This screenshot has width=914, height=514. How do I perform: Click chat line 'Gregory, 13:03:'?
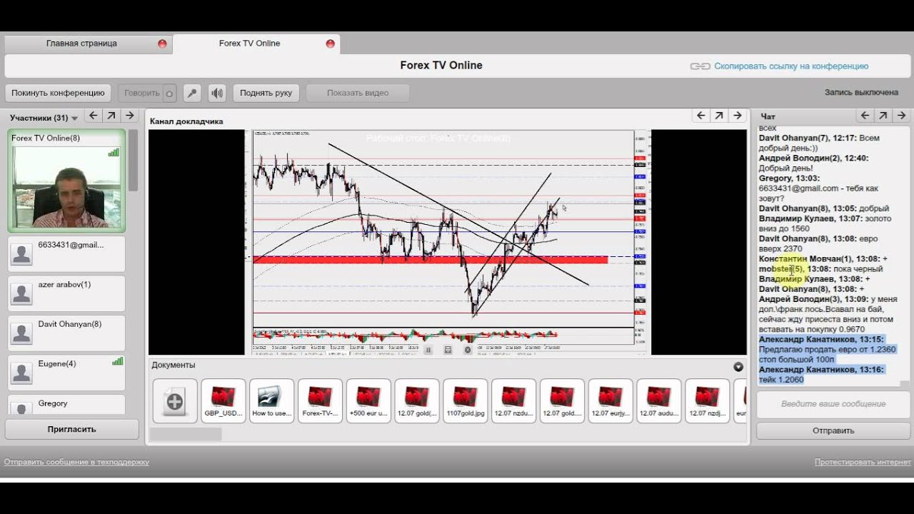tap(789, 178)
